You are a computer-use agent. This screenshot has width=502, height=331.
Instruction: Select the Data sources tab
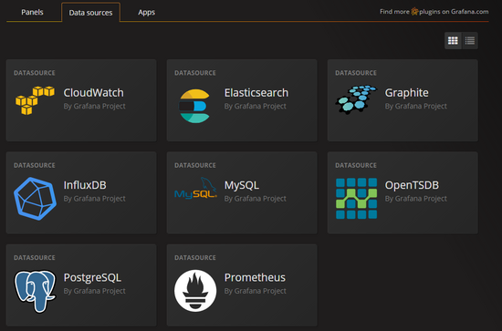pos(90,13)
